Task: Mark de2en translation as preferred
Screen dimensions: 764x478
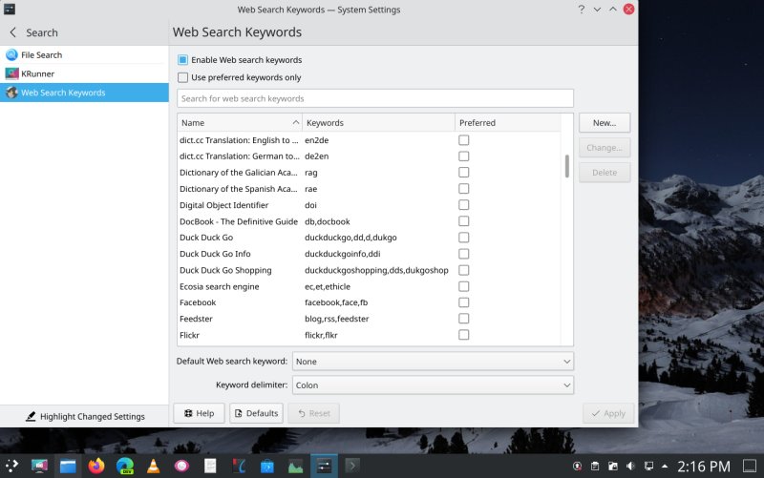Action: (464, 156)
